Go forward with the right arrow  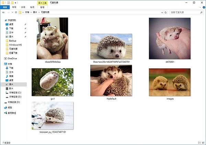pyautogui.click(x=8, y=12)
